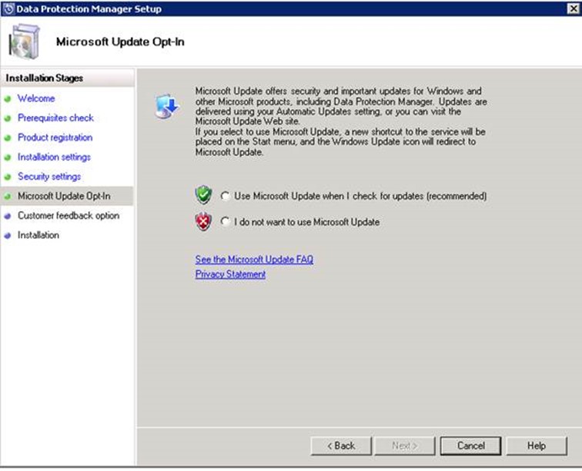This screenshot has height=471, width=582.
Task: Open the Privacy Statement link
Action: click(x=230, y=274)
